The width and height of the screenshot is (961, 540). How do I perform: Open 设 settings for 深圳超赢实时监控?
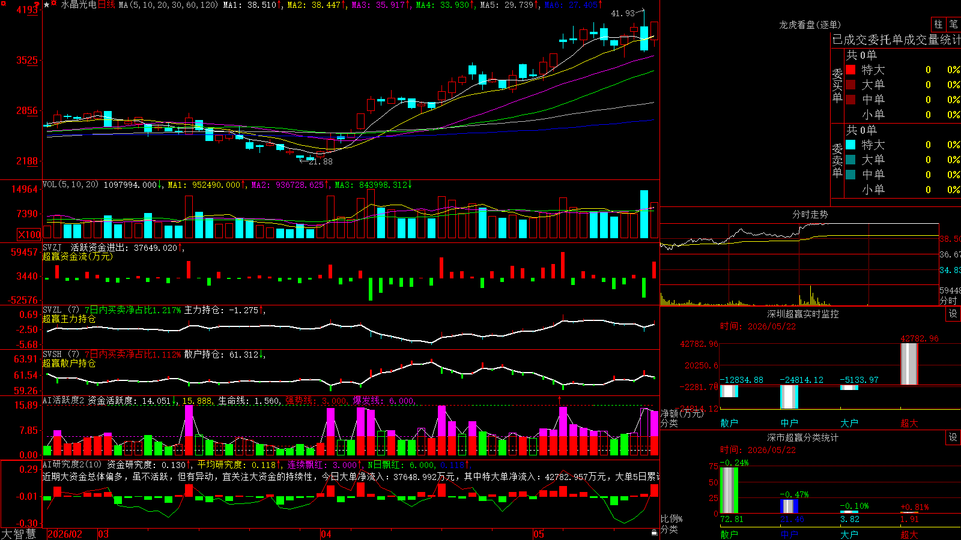click(953, 314)
